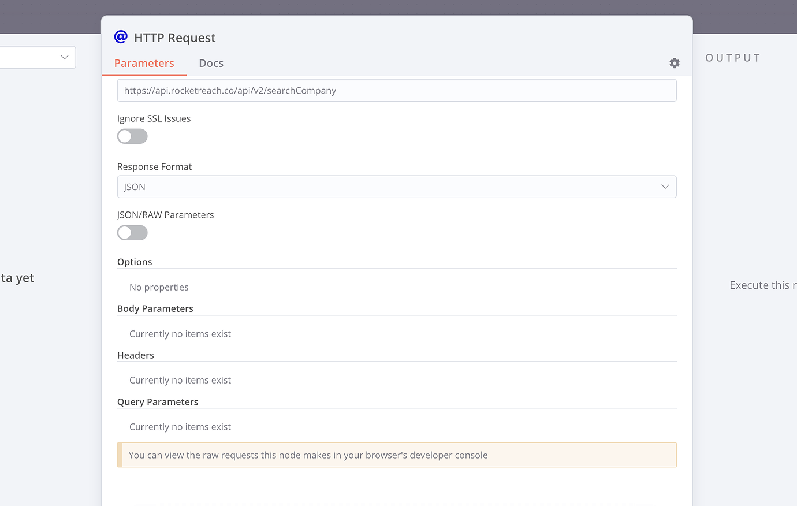The image size is (797, 506).
Task: Expand the combo box at top left
Action: point(64,57)
